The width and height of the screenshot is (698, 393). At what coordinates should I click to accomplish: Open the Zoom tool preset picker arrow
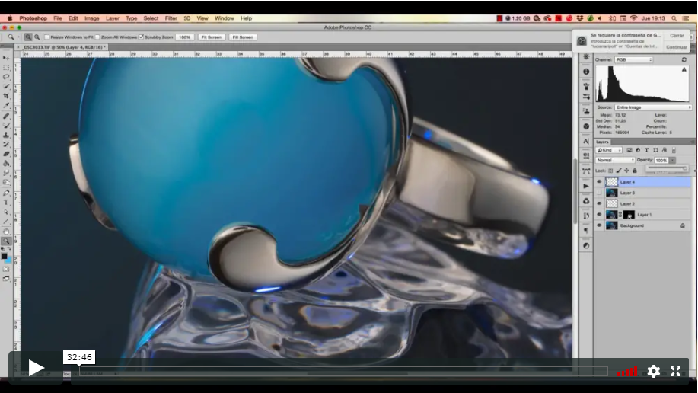click(18, 37)
